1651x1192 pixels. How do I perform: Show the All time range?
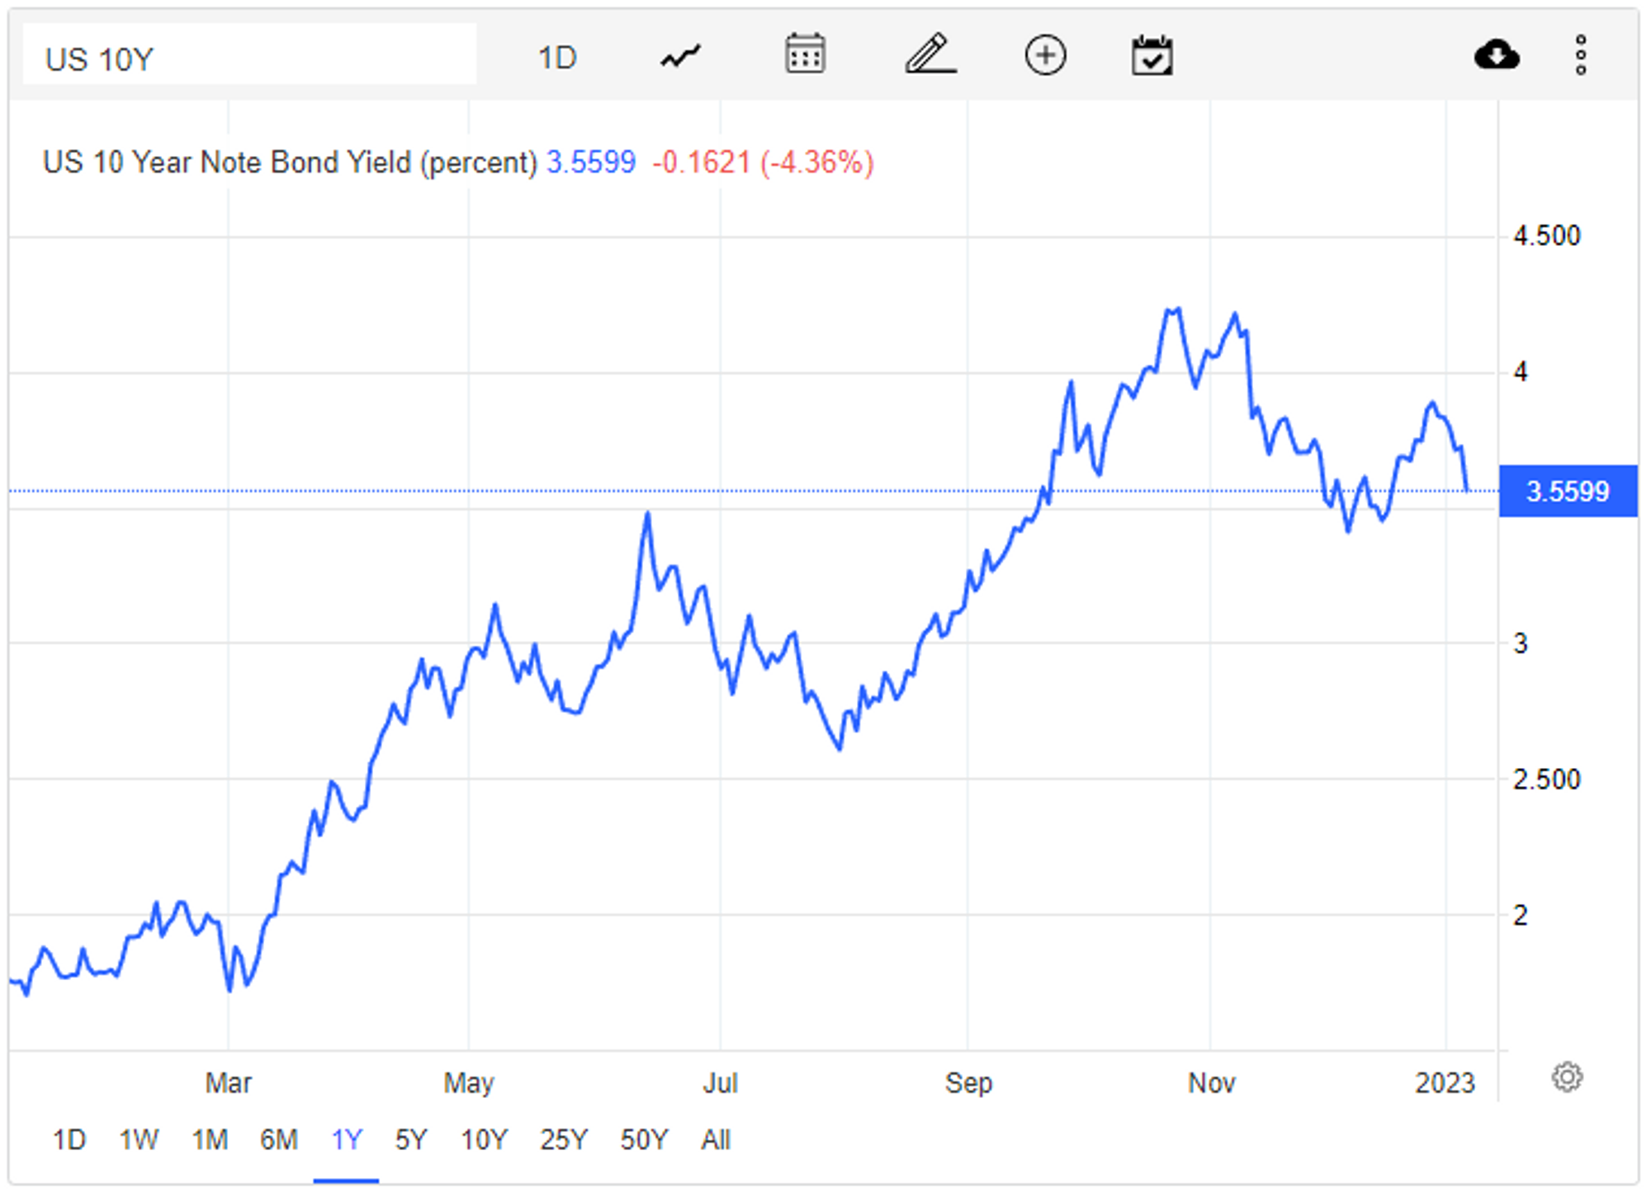coord(716,1140)
